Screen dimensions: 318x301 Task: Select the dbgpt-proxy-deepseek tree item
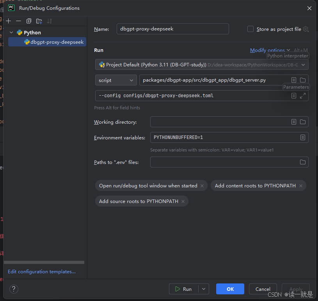[x=47, y=42]
